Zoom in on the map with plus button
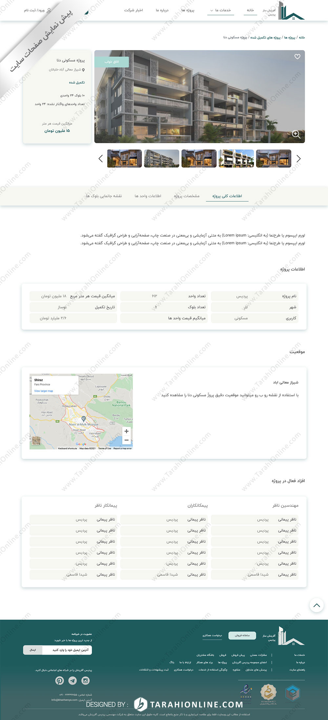Viewport: 328px width, 720px height. pos(126,431)
